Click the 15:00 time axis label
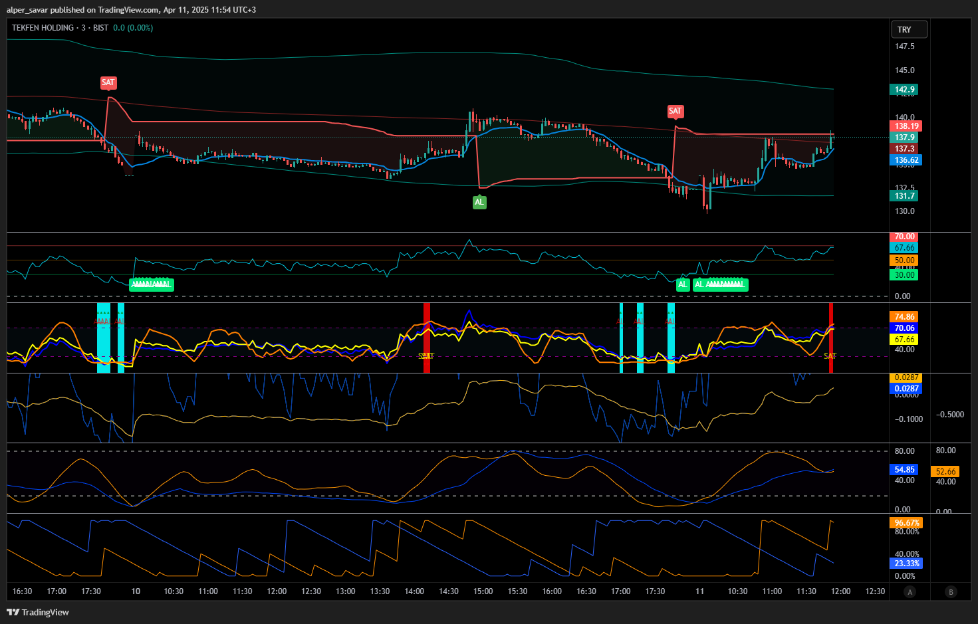Image resolution: width=978 pixels, height=624 pixels. [x=483, y=591]
